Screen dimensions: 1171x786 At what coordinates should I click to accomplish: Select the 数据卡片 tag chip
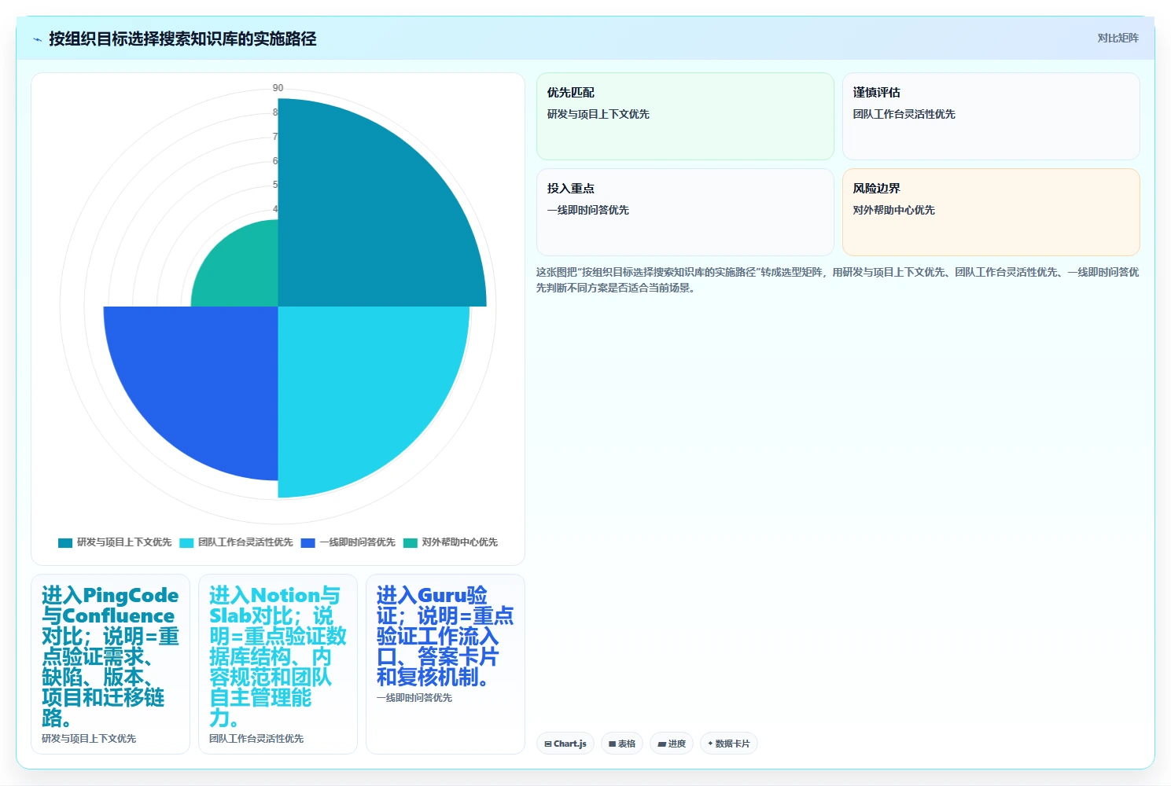click(x=729, y=744)
